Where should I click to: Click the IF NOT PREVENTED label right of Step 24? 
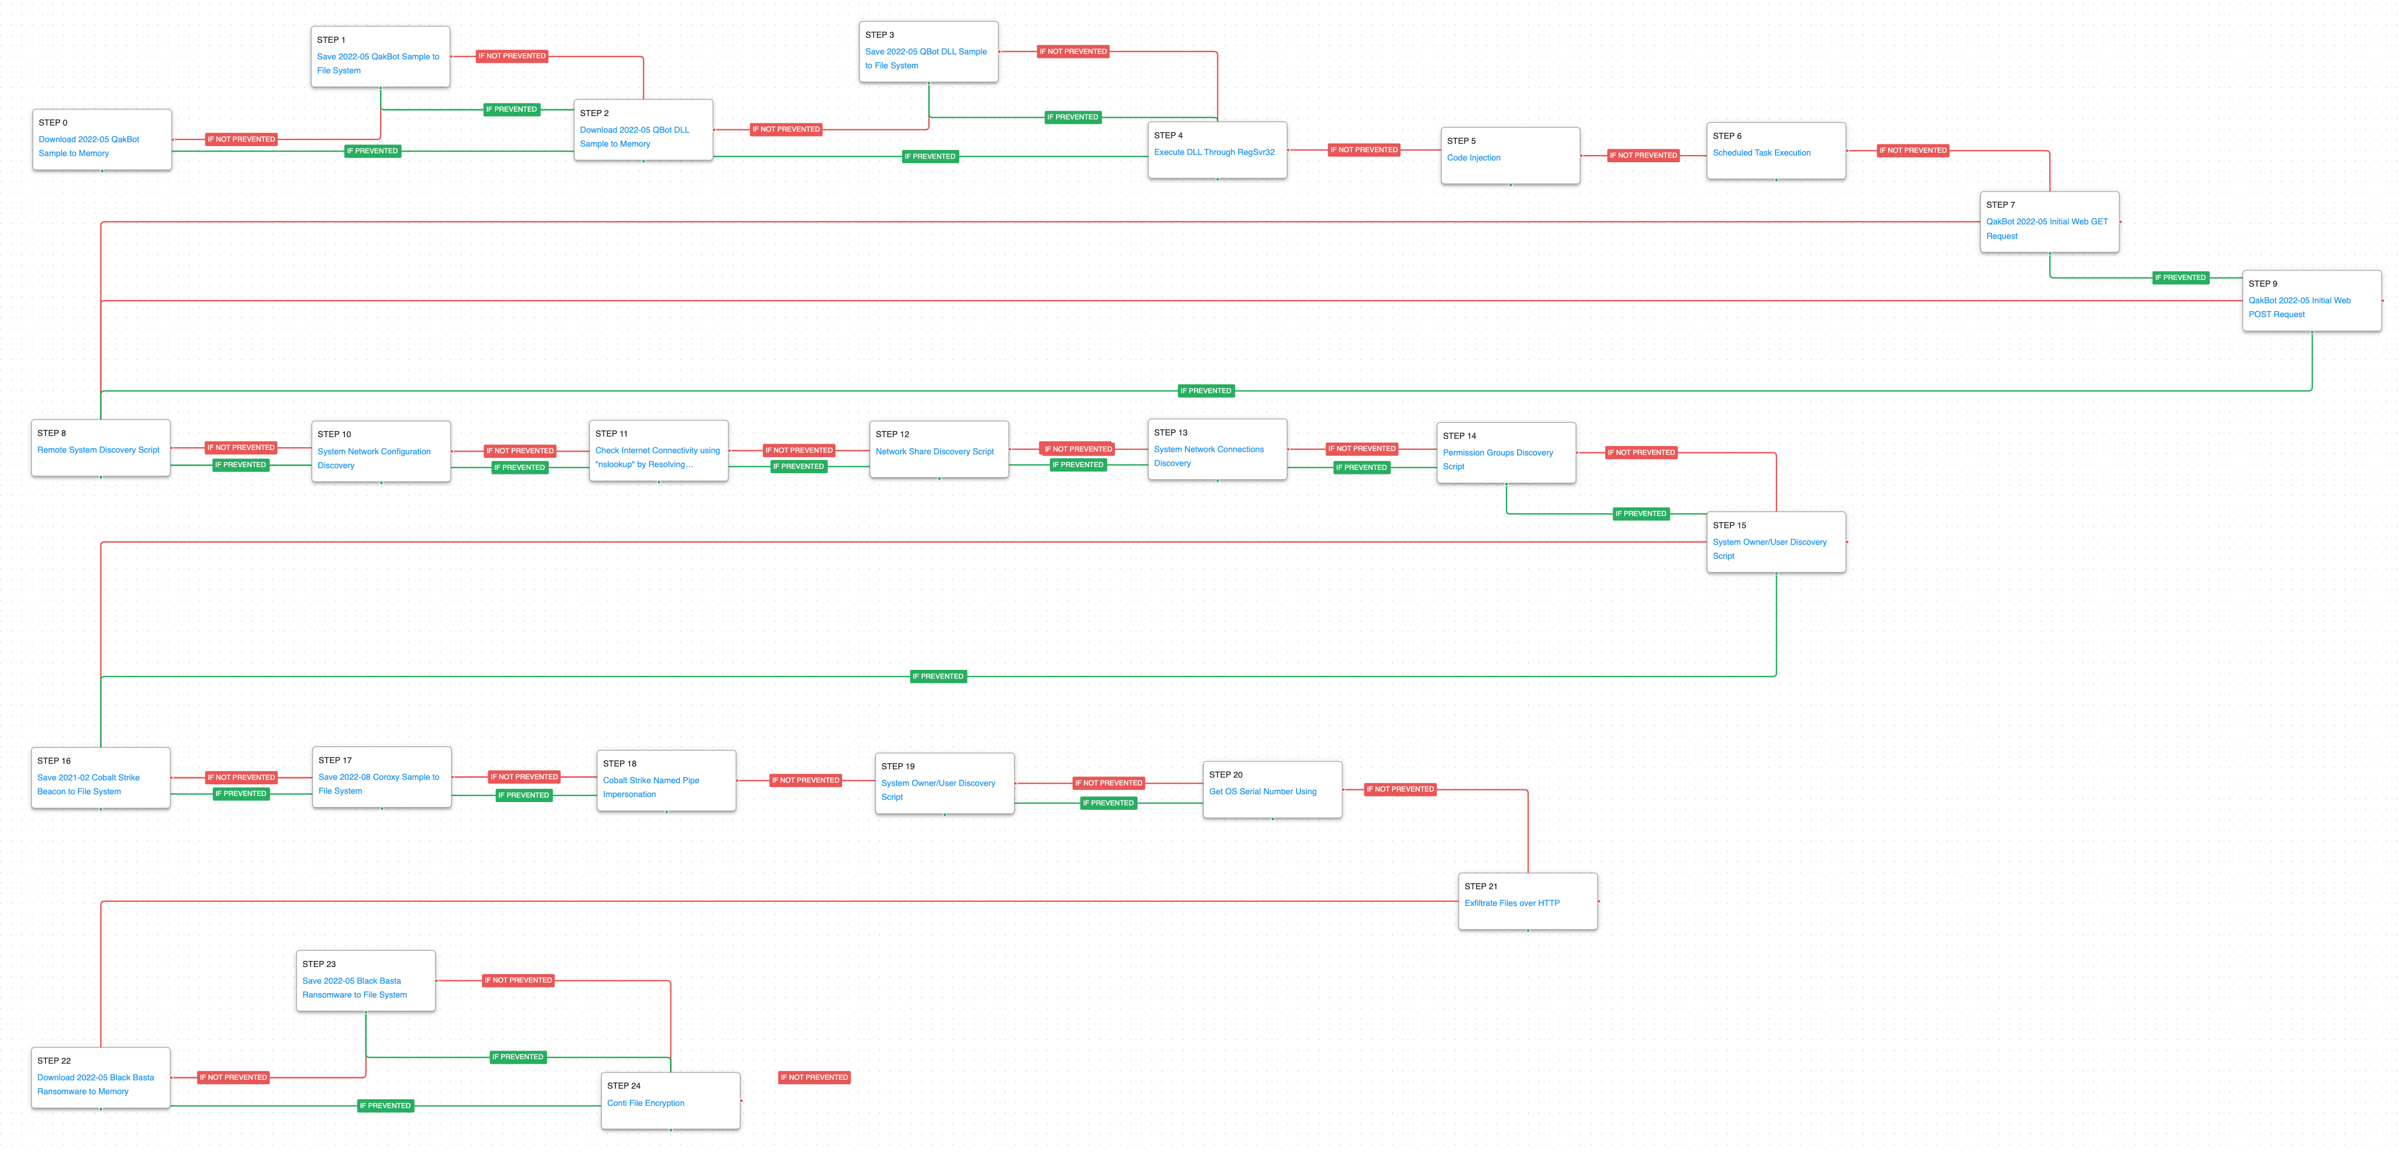pos(814,1078)
